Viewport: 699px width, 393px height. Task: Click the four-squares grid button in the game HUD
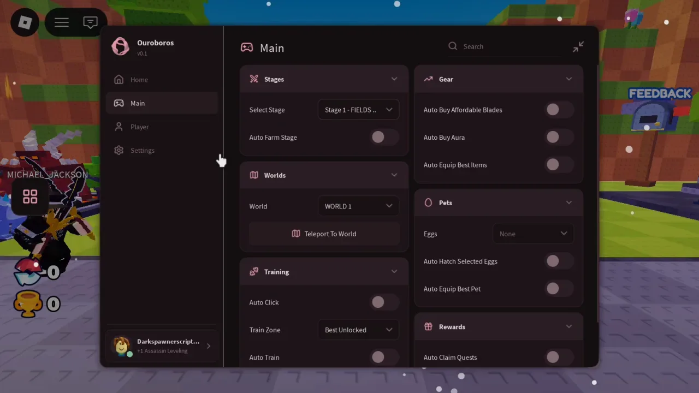pos(30,196)
